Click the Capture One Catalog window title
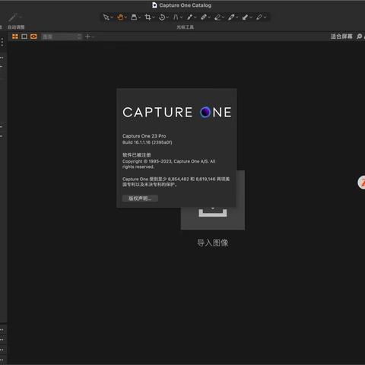The width and height of the screenshot is (365, 365). [186, 5]
